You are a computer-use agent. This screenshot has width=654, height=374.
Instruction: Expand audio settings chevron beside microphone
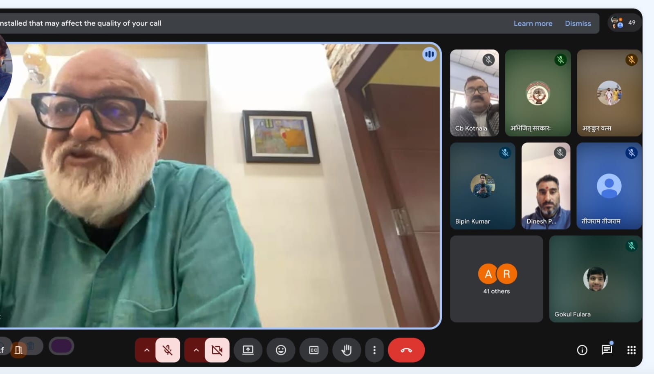pos(147,350)
